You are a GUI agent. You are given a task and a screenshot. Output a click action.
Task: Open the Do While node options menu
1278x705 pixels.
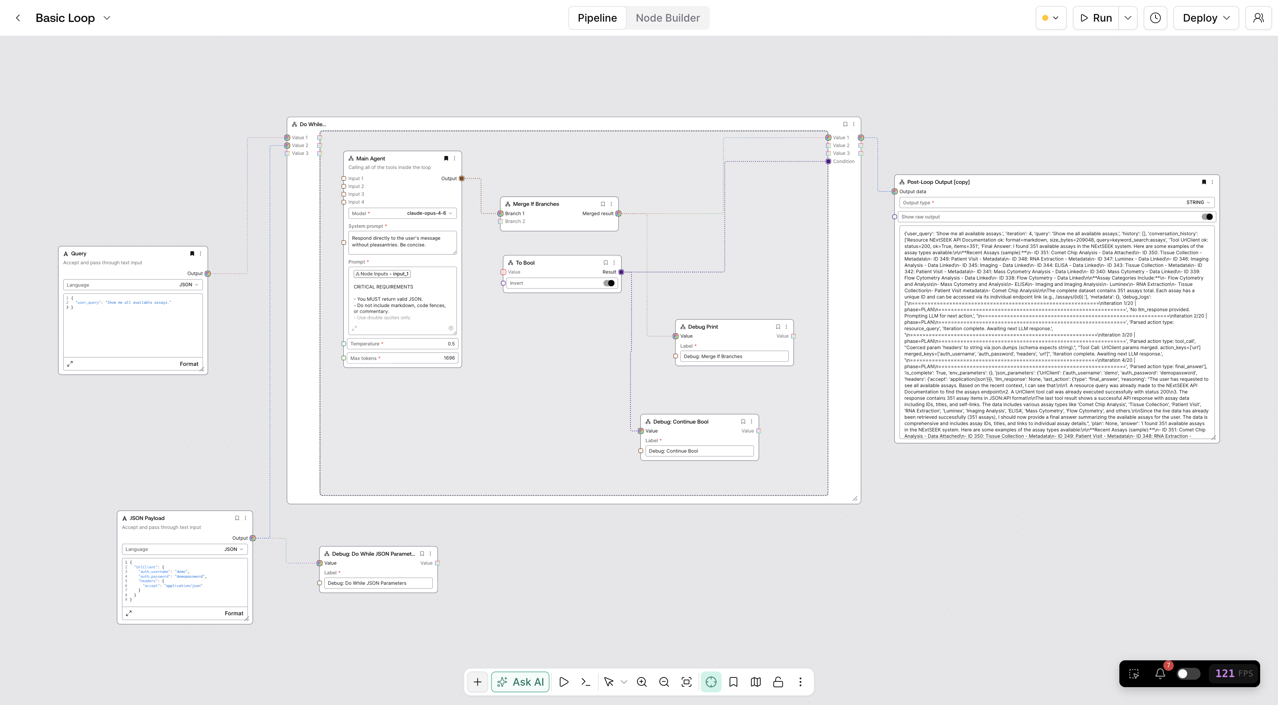tap(854, 124)
